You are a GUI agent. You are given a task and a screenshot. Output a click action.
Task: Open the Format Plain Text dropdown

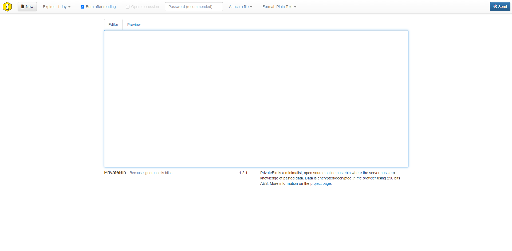pos(279,7)
